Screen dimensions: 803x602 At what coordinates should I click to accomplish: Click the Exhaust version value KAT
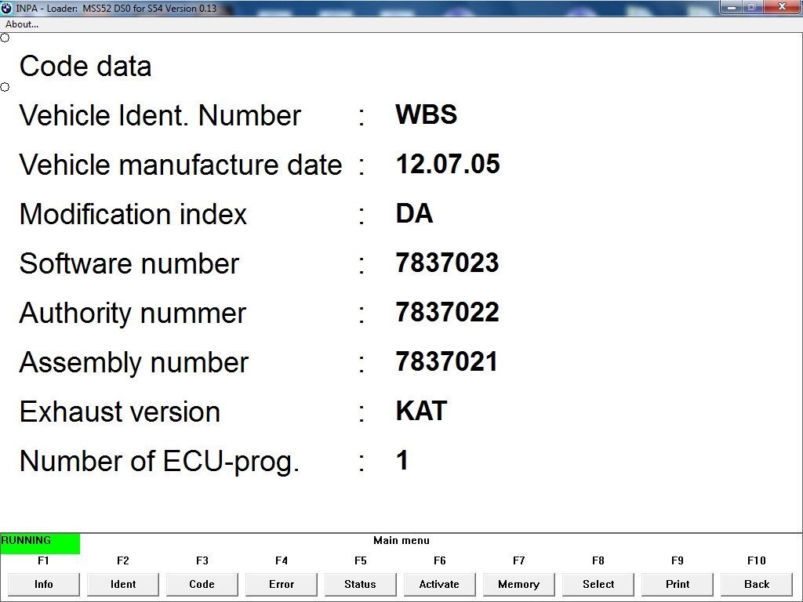point(421,412)
